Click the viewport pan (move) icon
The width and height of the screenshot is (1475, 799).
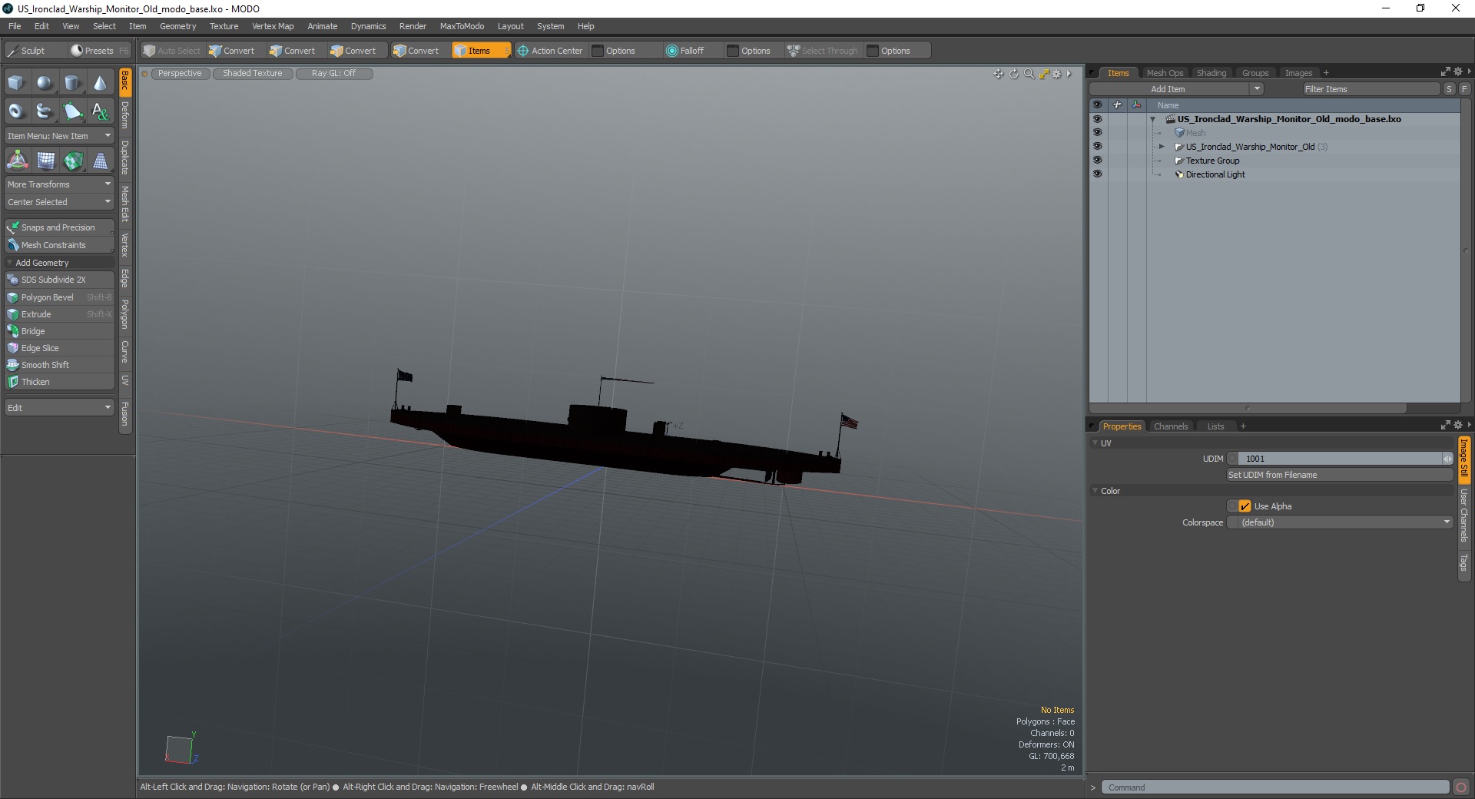pyautogui.click(x=998, y=74)
